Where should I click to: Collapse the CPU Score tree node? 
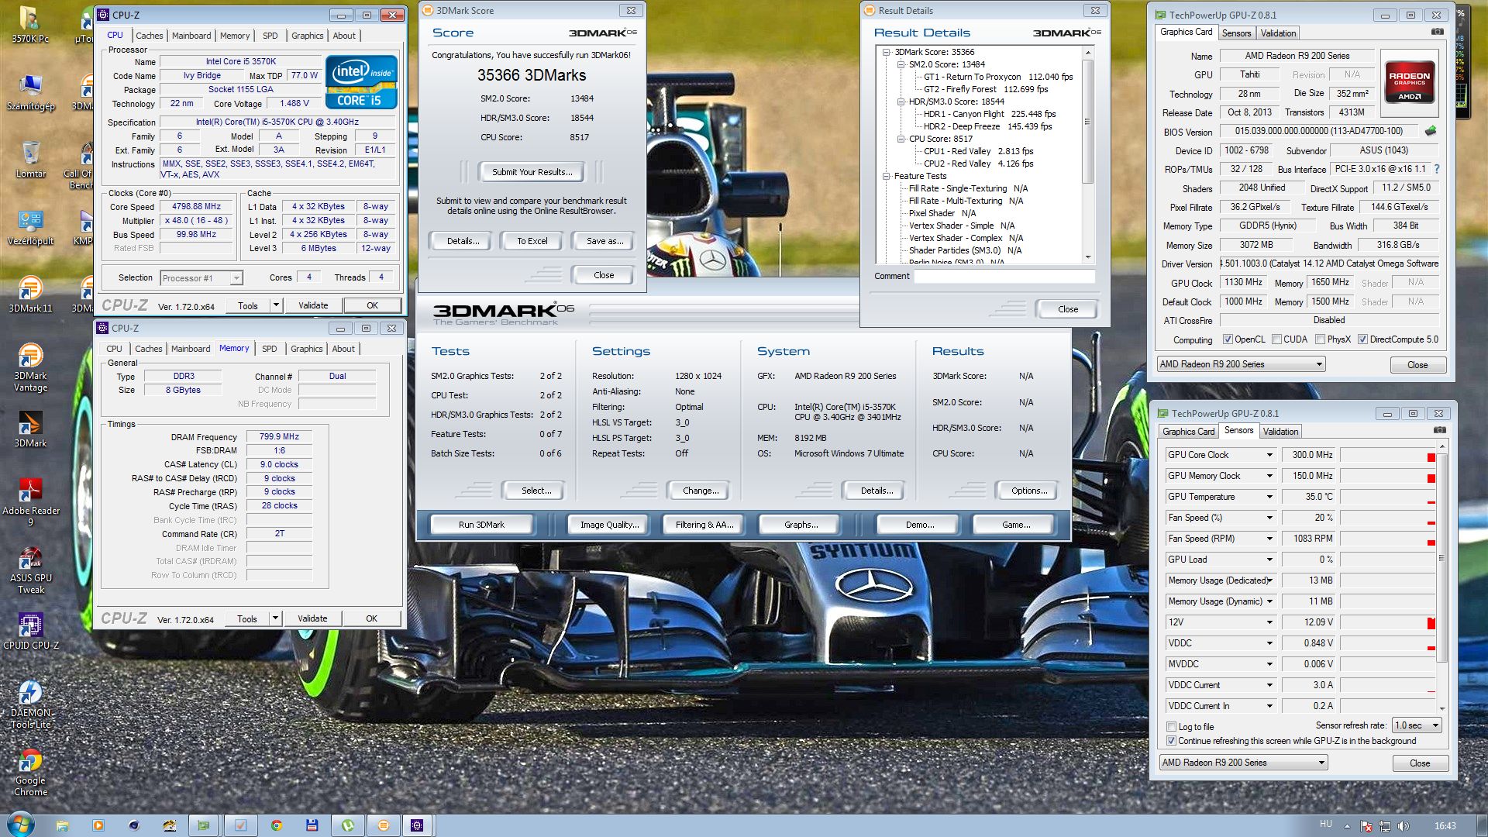[901, 139]
